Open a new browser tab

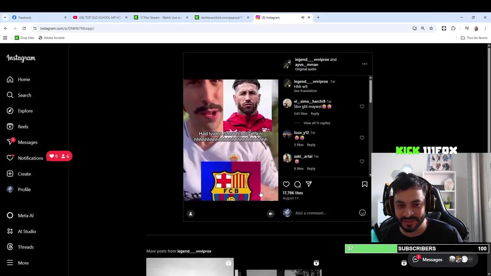click(x=318, y=17)
